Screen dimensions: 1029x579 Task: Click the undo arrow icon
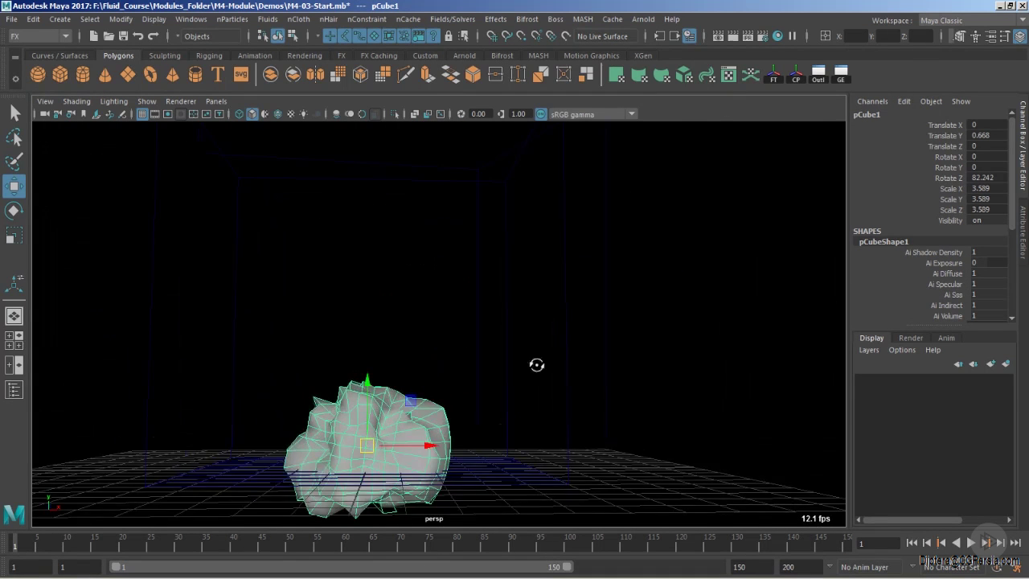click(x=138, y=36)
